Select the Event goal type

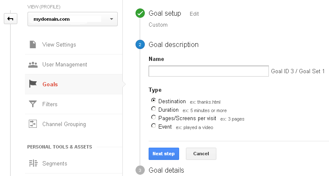point(153,126)
